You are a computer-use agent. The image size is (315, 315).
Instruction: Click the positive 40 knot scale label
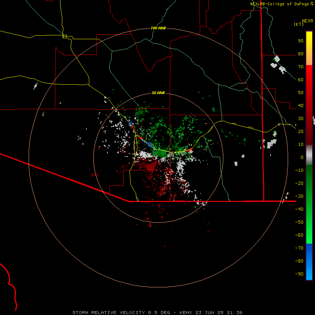[x=301, y=105]
